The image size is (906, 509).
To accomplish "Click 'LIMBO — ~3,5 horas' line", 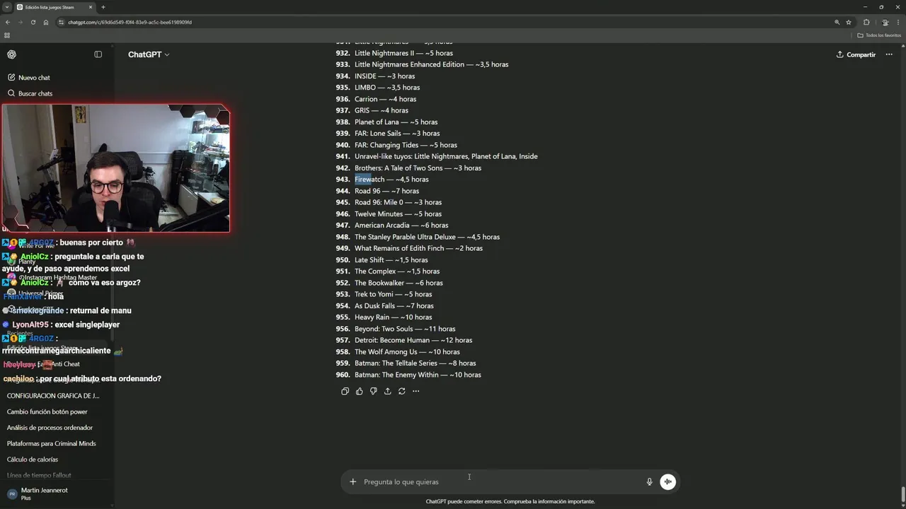I will 387,88.
